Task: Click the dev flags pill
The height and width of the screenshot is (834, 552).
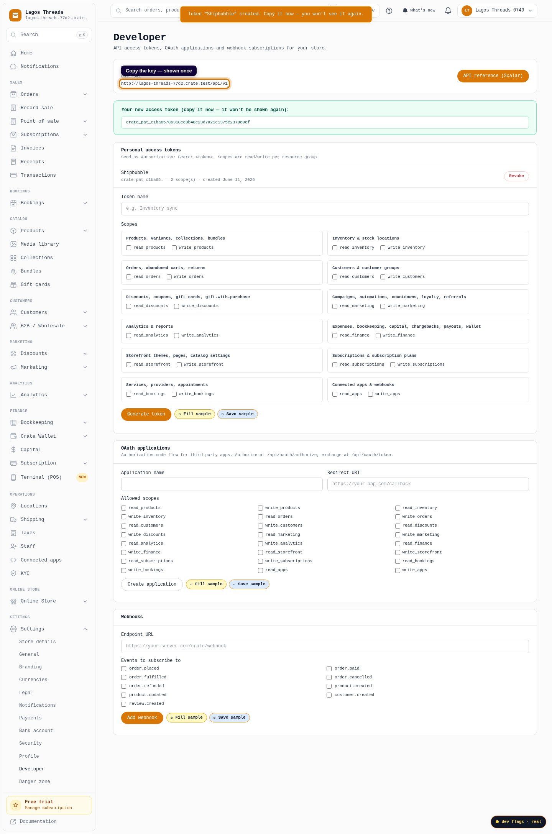Action: tap(518, 822)
